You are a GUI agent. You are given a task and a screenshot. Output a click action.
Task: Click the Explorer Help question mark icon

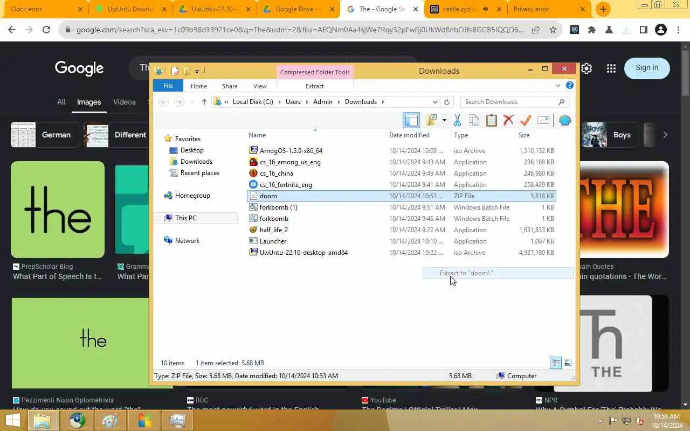tap(570, 85)
